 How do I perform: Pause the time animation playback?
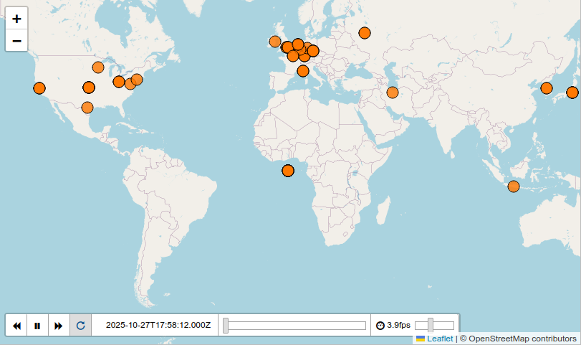[x=37, y=326]
